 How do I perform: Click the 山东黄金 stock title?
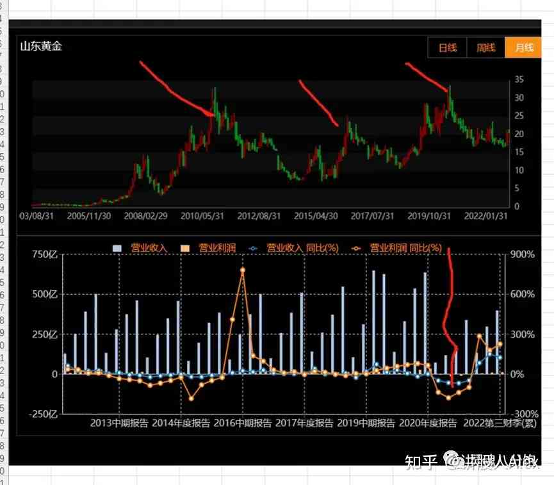(41, 46)
